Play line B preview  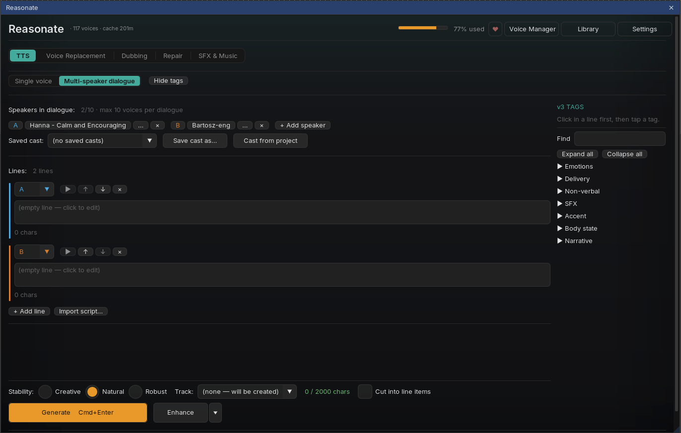point(68,252)
